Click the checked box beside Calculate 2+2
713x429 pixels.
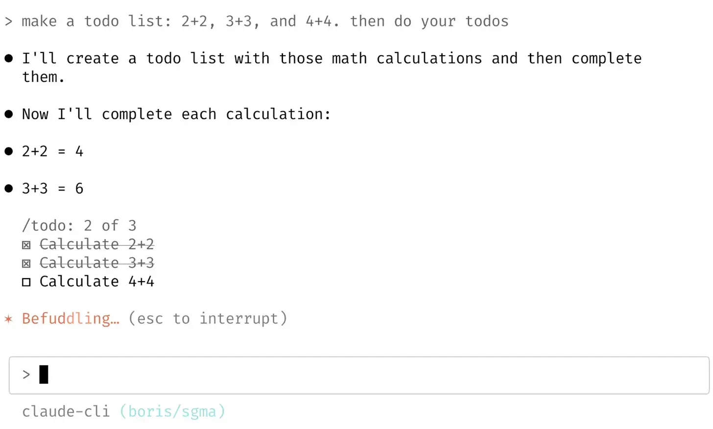(26, 245)
